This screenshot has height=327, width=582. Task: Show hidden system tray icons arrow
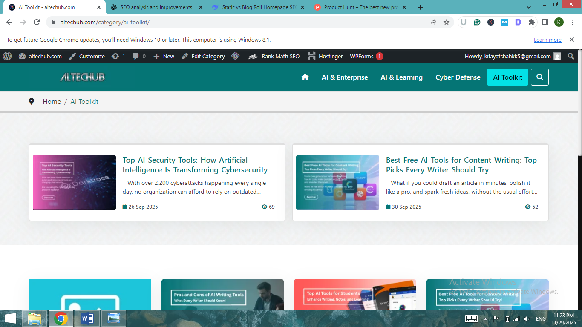point(485,319)
